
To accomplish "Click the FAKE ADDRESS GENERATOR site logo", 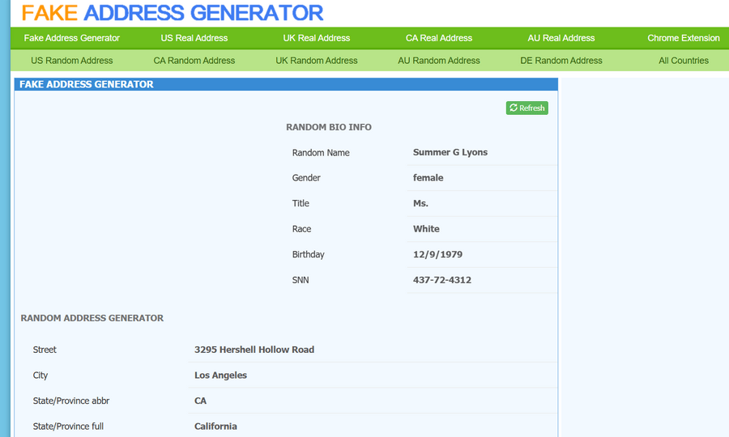I will click(173, 13).
